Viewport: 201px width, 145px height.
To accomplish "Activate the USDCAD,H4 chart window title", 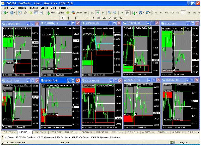I will (x=92, y=81).
